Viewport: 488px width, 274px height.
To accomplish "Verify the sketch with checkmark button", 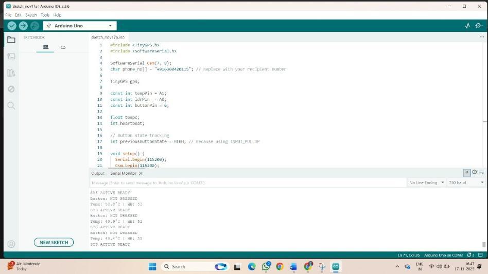I will pyautogui.click(x=12, y=26).
